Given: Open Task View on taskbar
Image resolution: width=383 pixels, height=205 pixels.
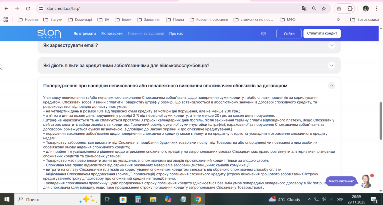Looking at the screenshot, I should point(108,199).
